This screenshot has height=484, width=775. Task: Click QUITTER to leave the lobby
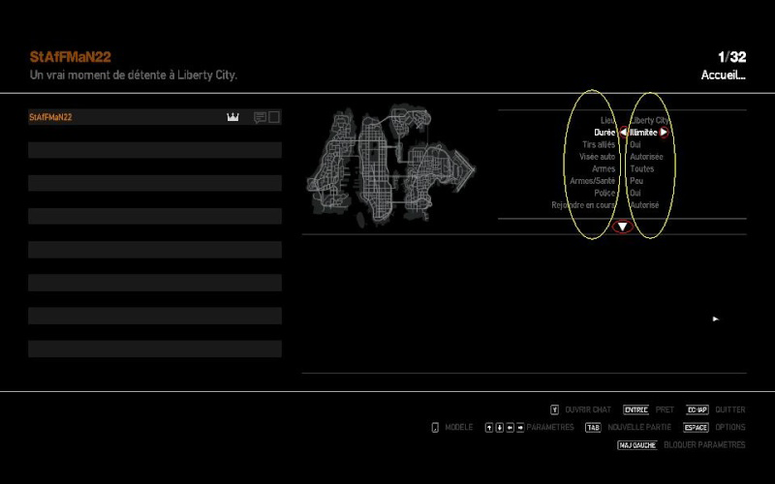coord(730,409)
